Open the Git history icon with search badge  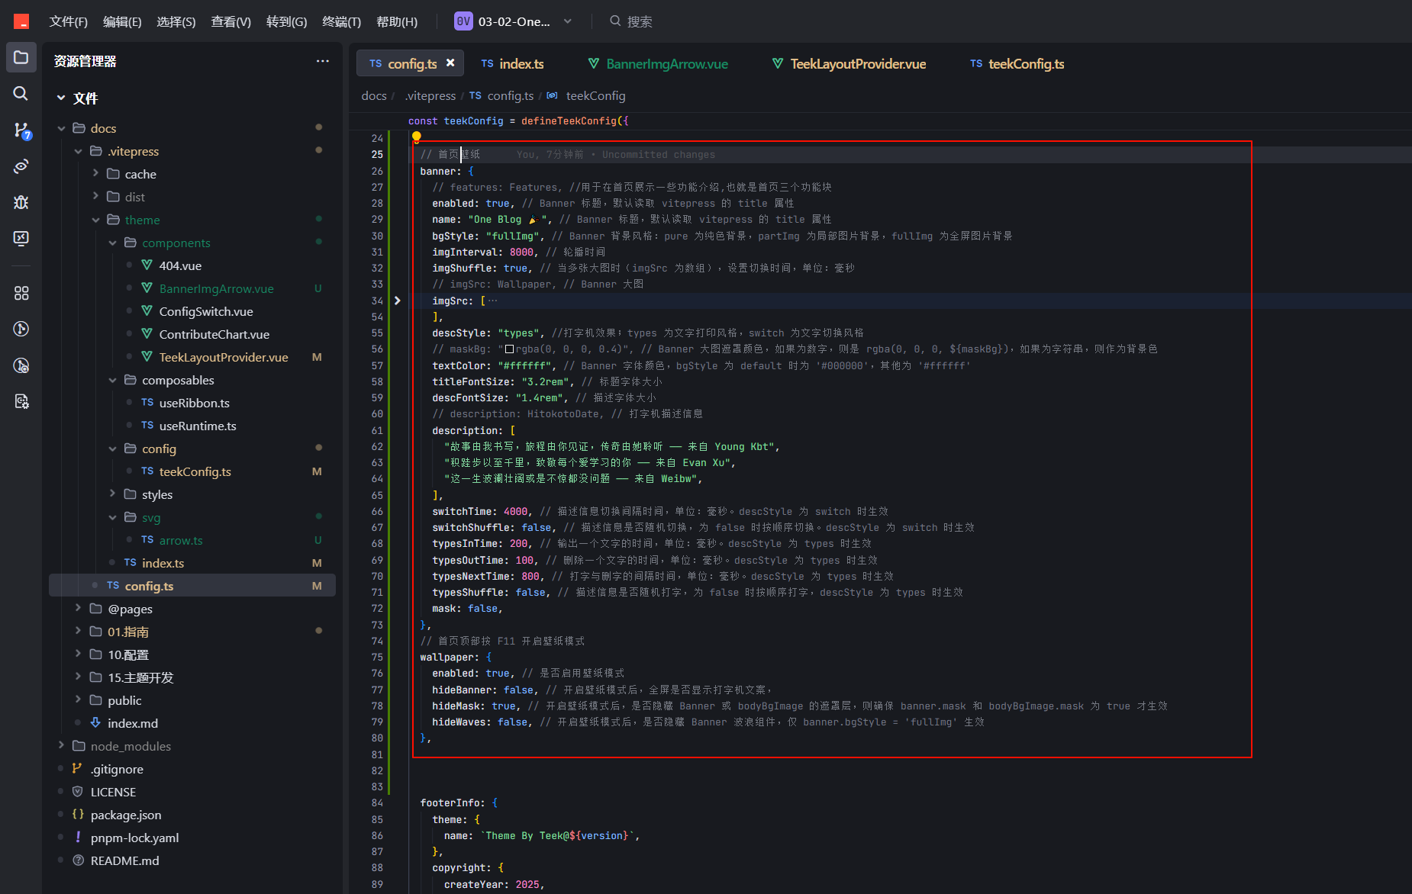(x=21, y=365)
